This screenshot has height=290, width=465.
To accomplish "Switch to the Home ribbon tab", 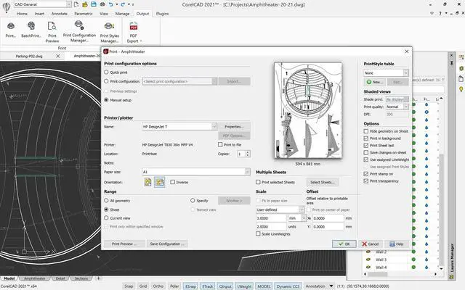I will [x=23, y=14].
